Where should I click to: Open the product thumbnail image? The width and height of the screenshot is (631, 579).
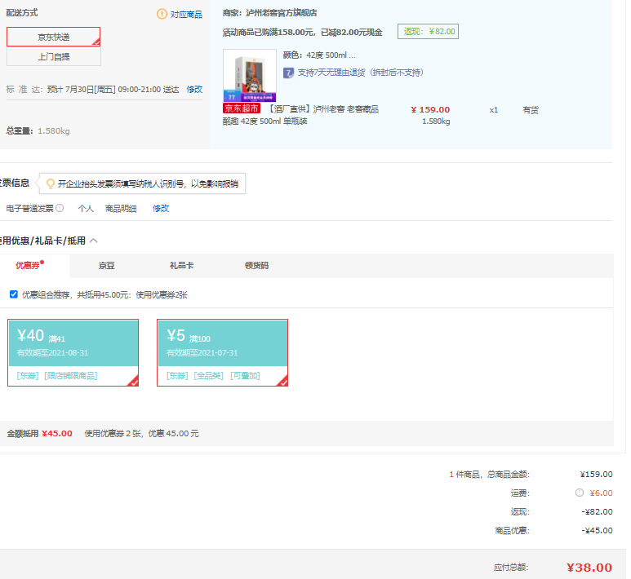250,76
